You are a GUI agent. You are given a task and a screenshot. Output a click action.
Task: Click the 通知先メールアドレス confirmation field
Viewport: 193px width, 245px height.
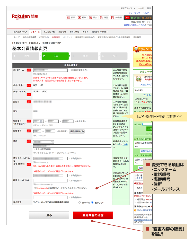[x=50, y=176]
